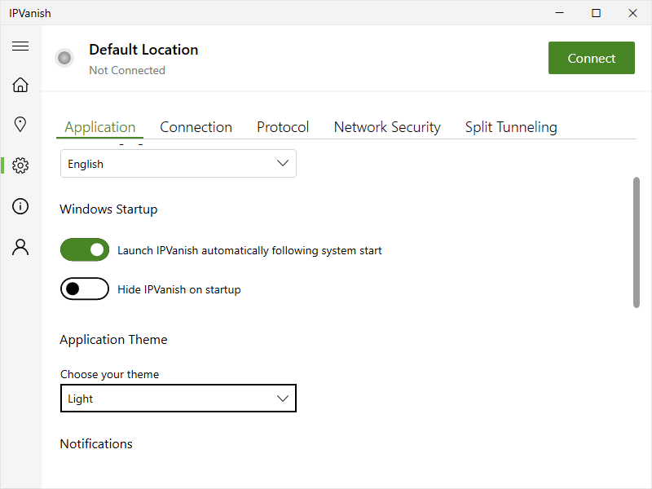Screen dimensions: 652x489
Task: Click the connection status indicator circle
Action: [64, 58]
